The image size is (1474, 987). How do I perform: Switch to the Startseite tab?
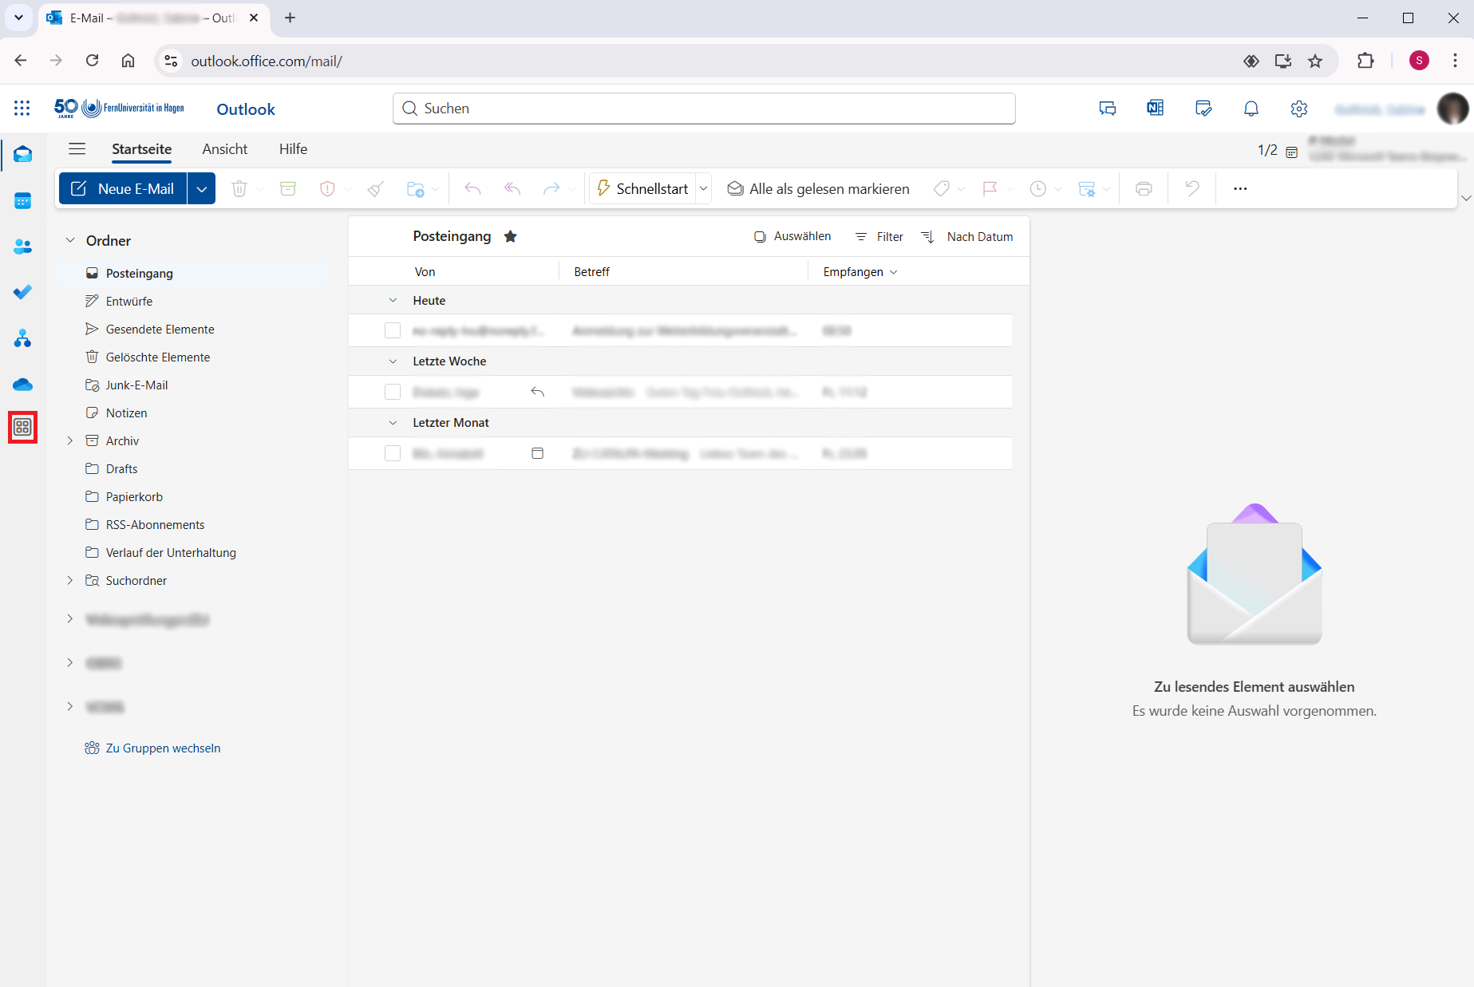click(141, 149)
